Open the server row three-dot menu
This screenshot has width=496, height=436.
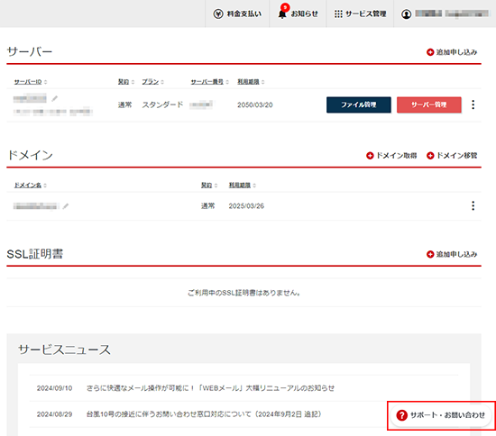473,104
